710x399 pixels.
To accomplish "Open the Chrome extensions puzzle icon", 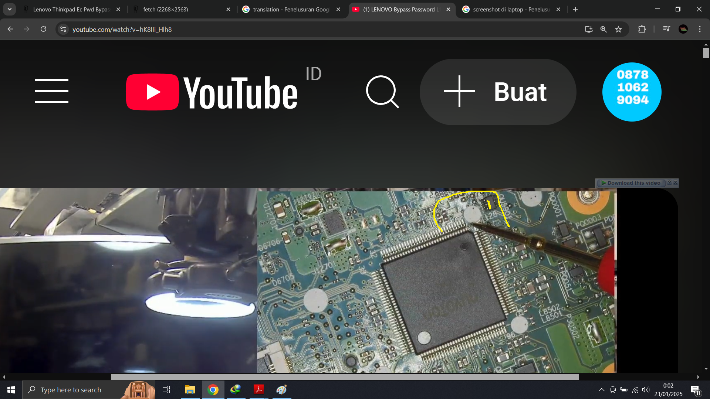I will [642, 29].
